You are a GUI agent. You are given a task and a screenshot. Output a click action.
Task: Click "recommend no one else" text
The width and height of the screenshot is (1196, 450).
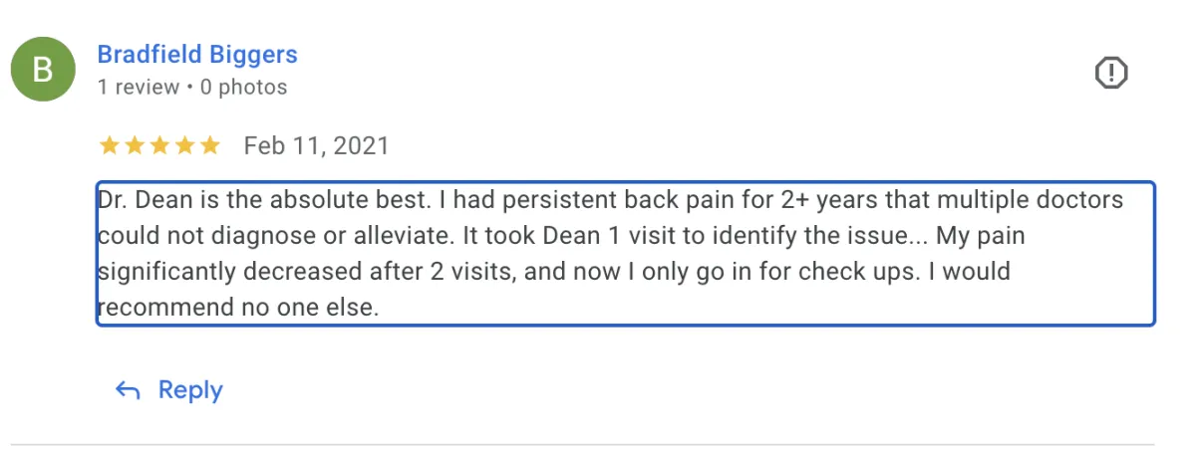238,308
